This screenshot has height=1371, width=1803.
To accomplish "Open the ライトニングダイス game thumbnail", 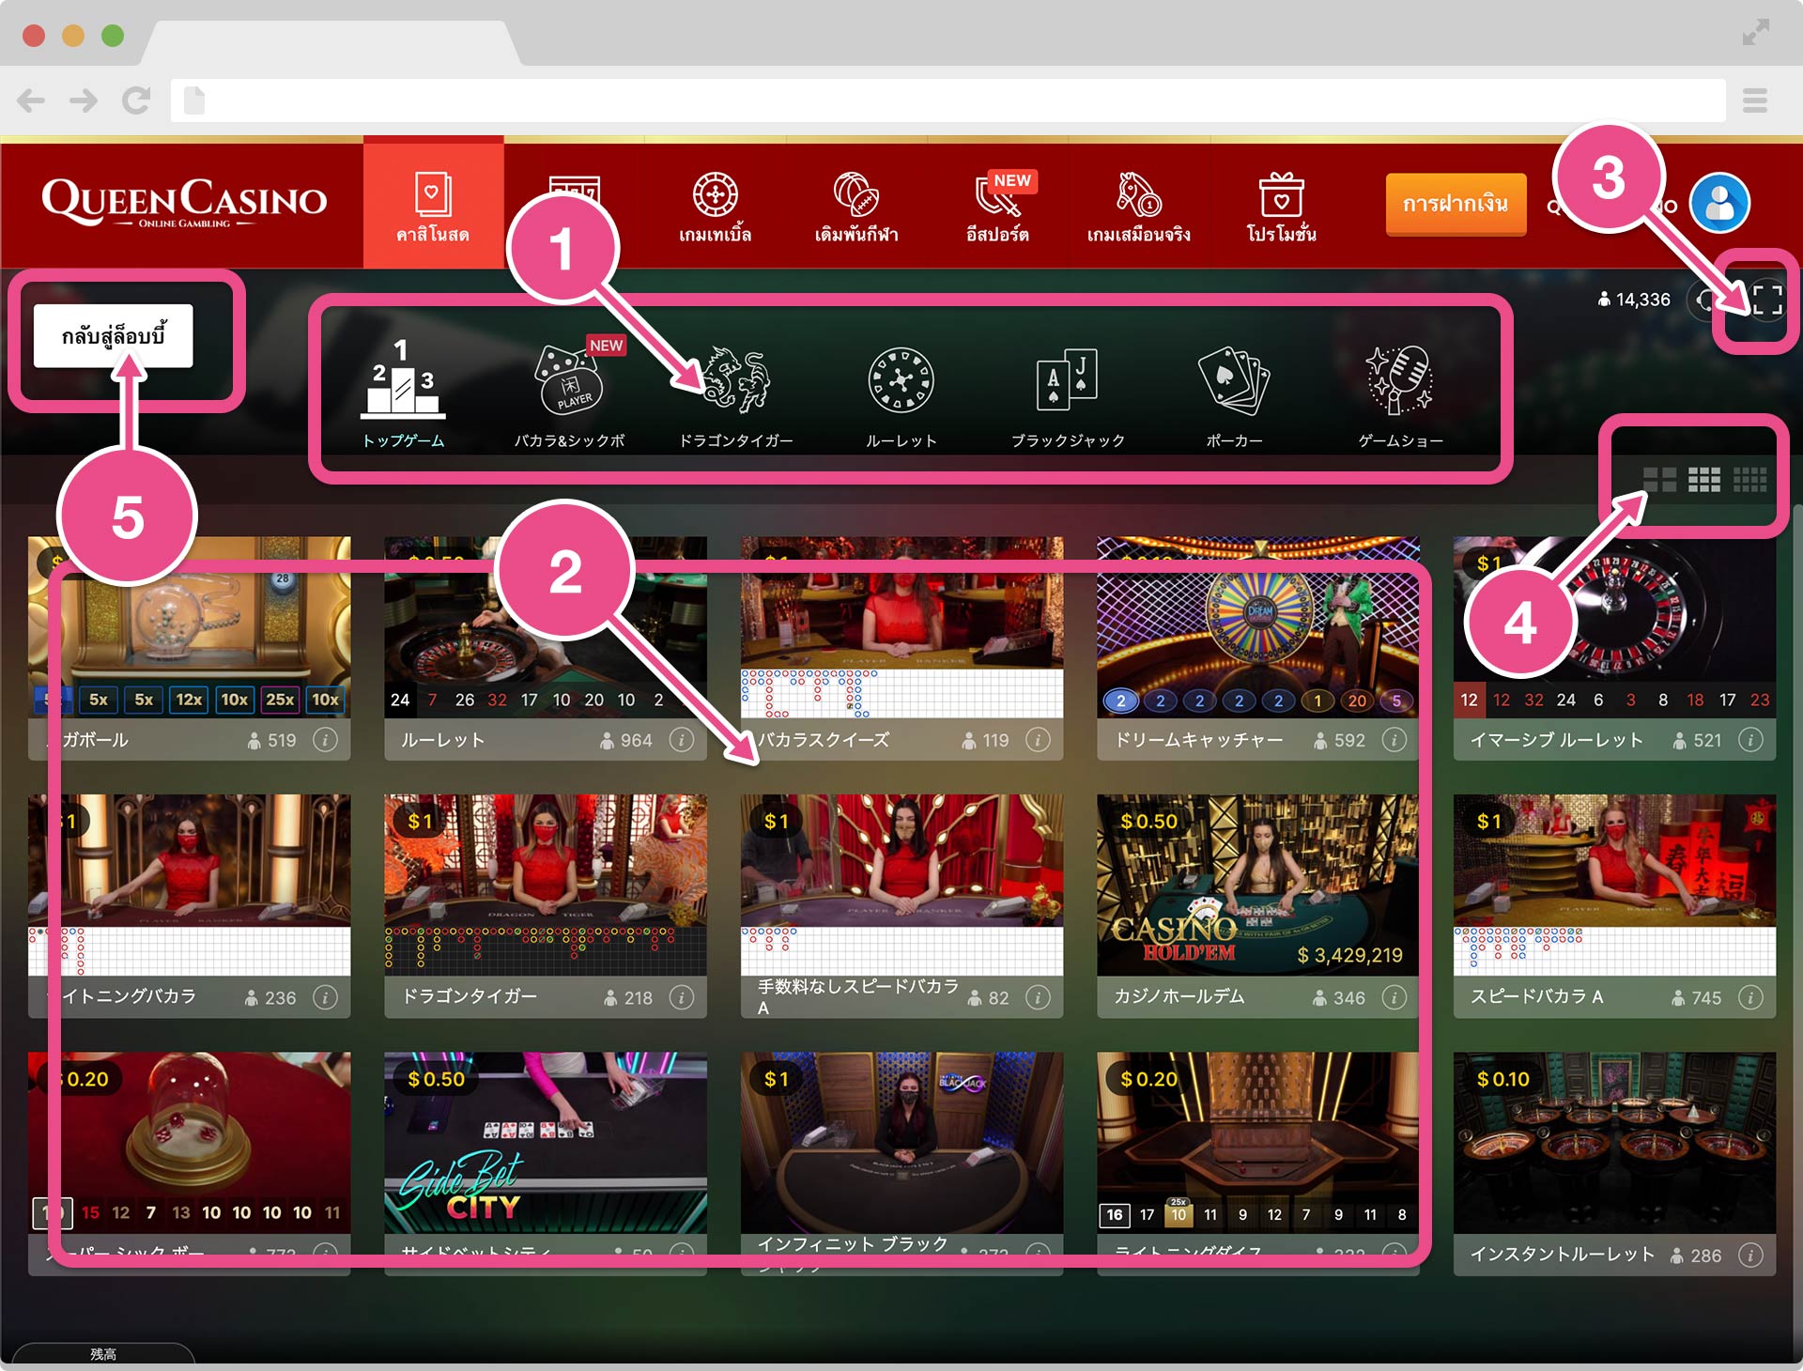I will 1258,1142.
